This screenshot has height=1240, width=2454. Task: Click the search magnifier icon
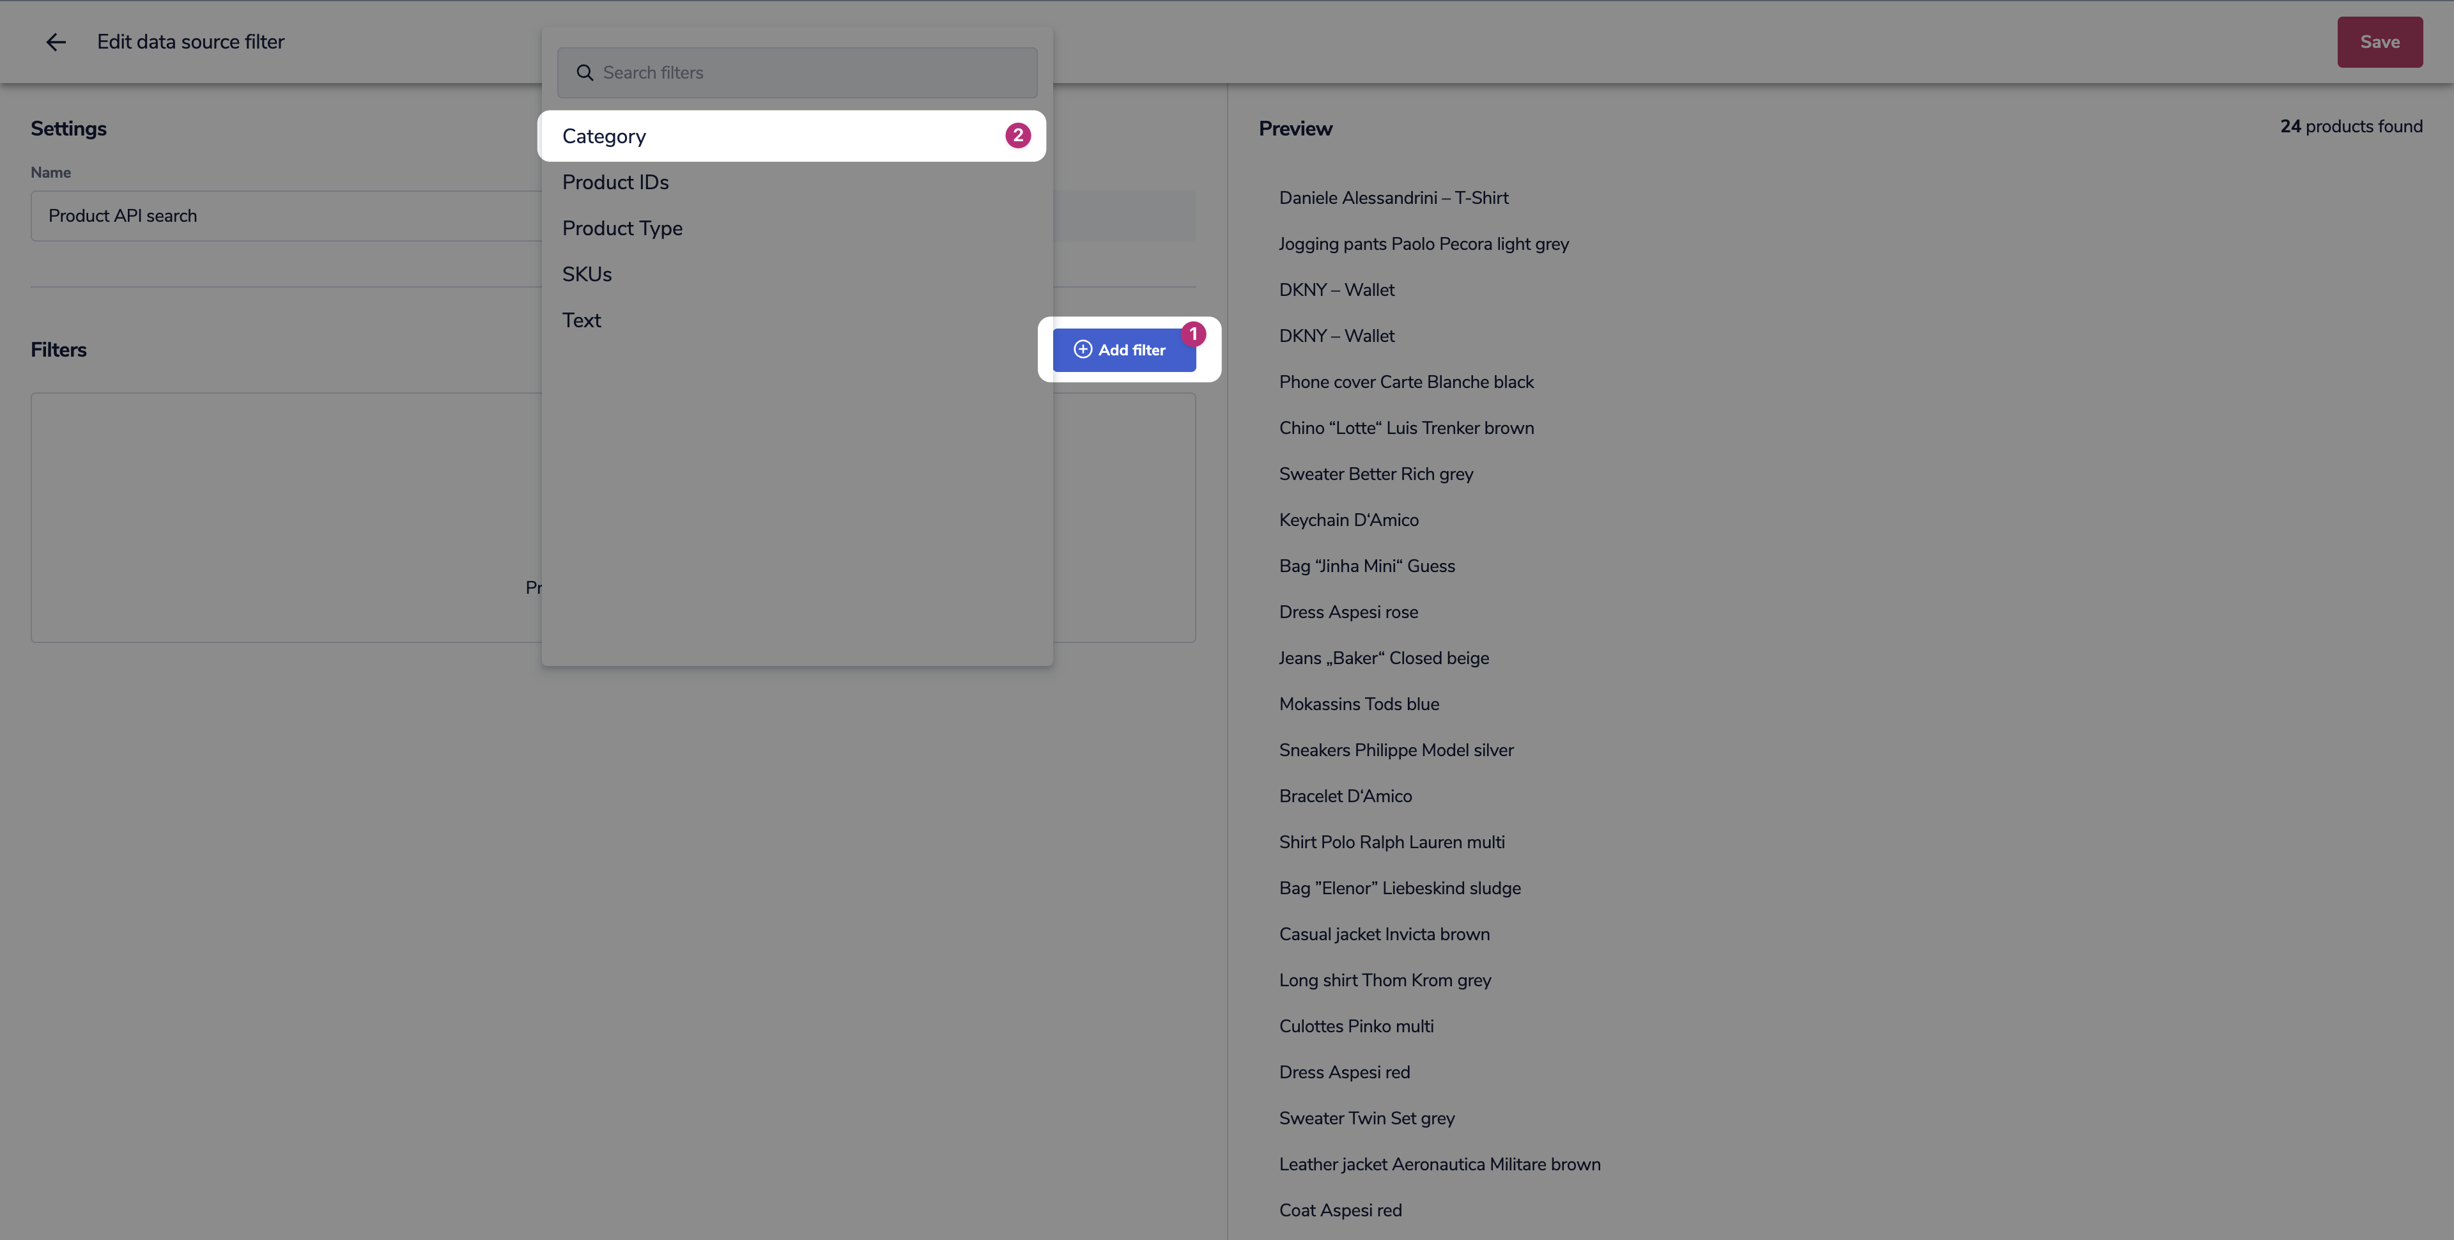point(585,74)
